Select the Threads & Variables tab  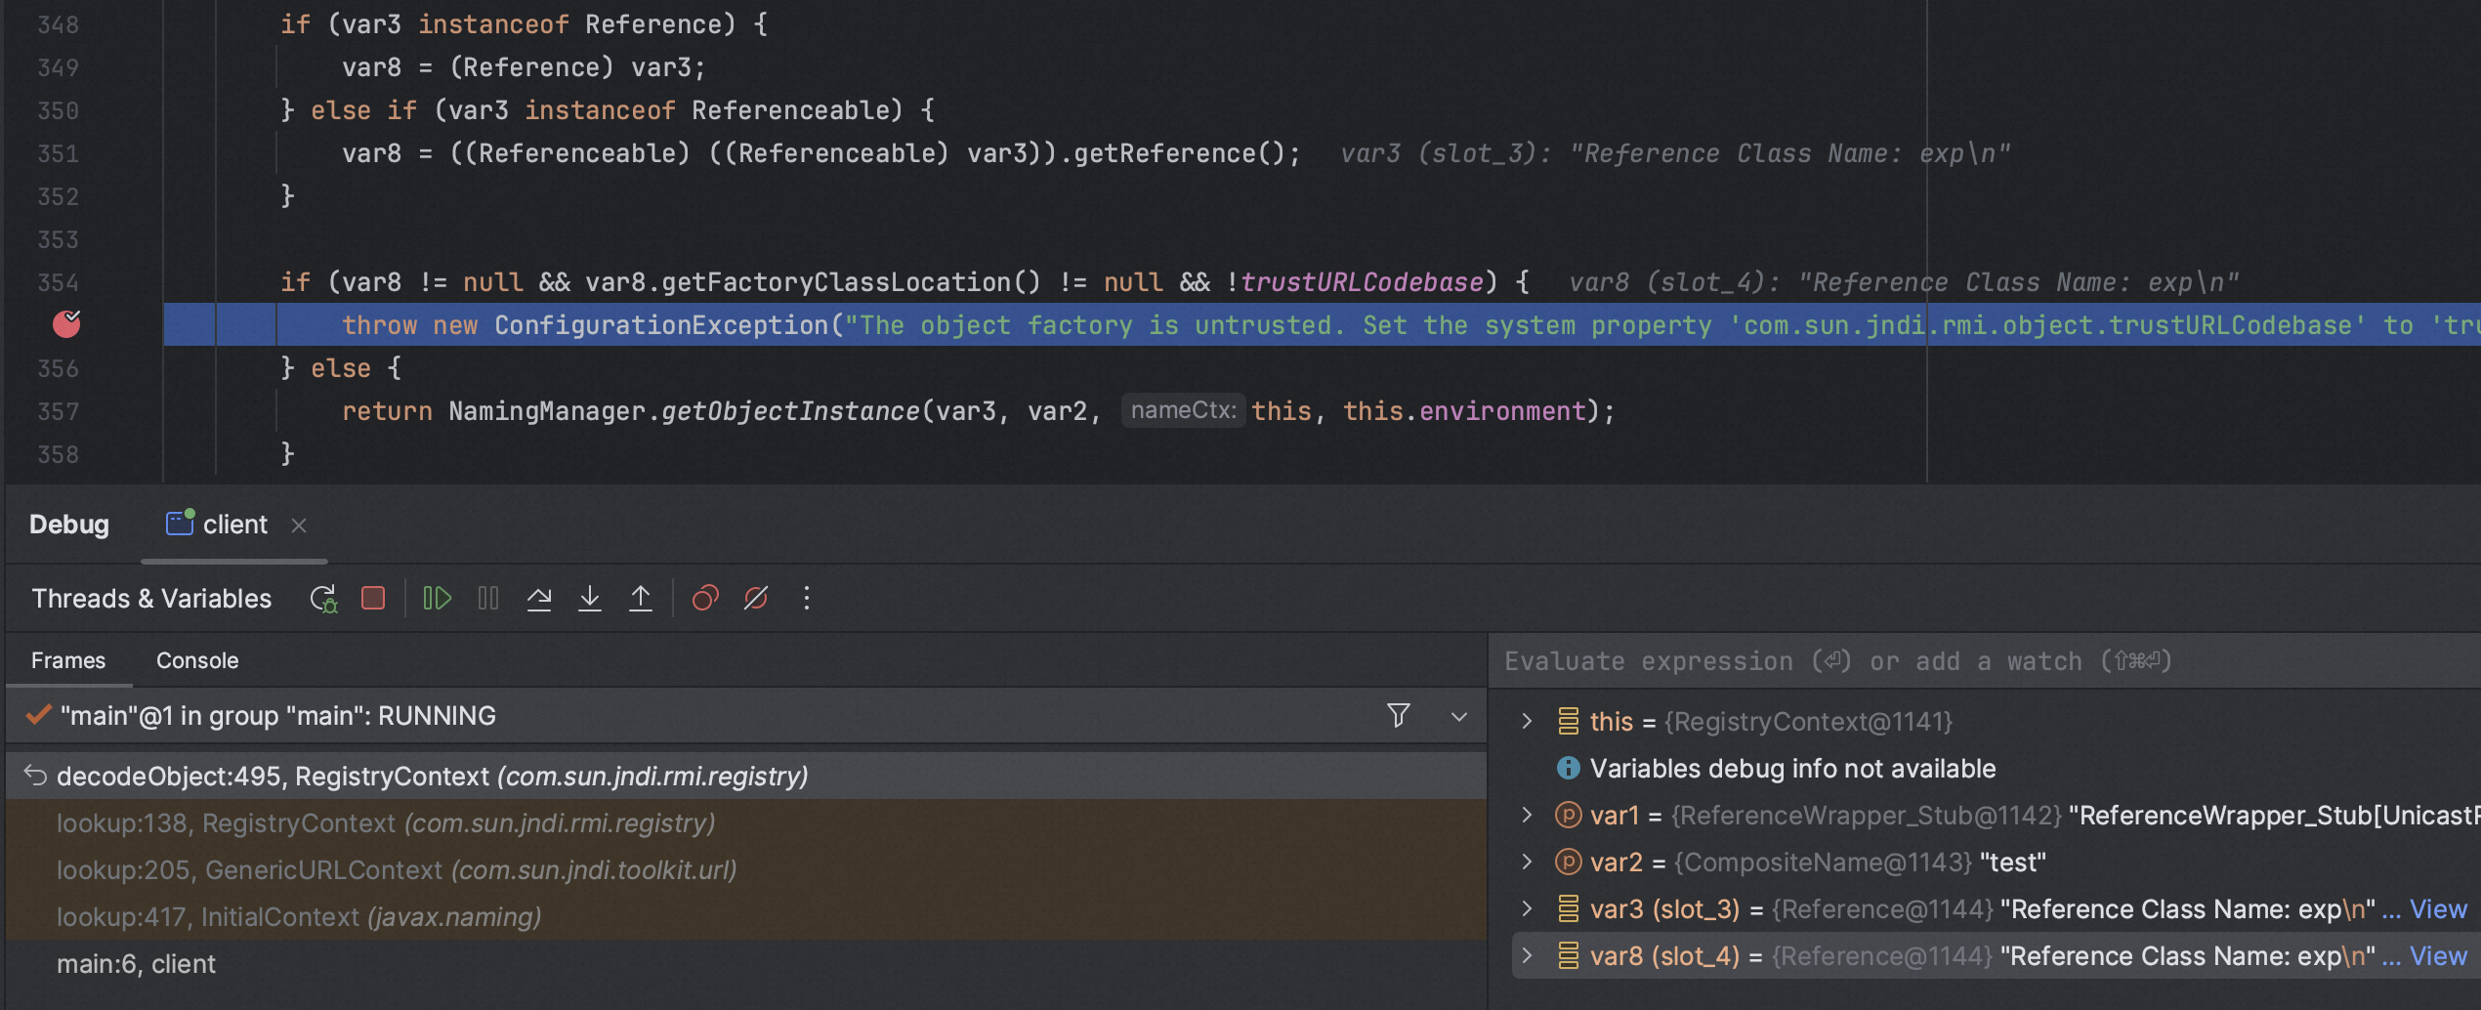coord(151,598)
